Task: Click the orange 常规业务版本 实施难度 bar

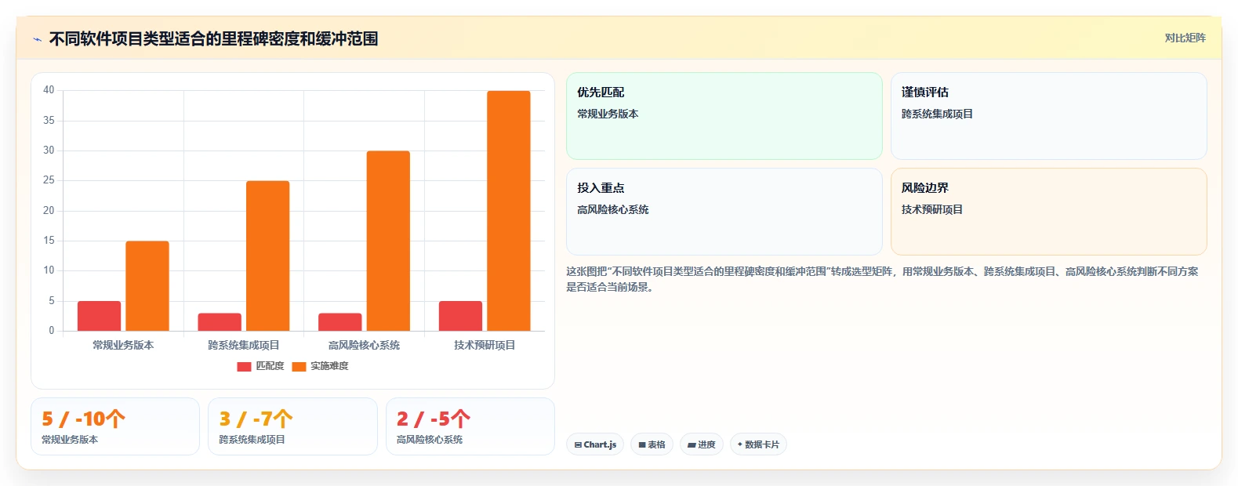Action: [x=147, y=286]
